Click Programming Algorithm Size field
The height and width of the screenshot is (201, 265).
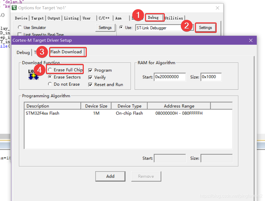coord(216,158)
